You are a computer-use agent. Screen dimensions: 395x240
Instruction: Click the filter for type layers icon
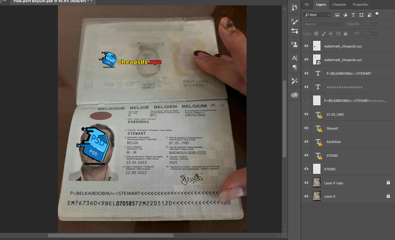coord(353,15)
